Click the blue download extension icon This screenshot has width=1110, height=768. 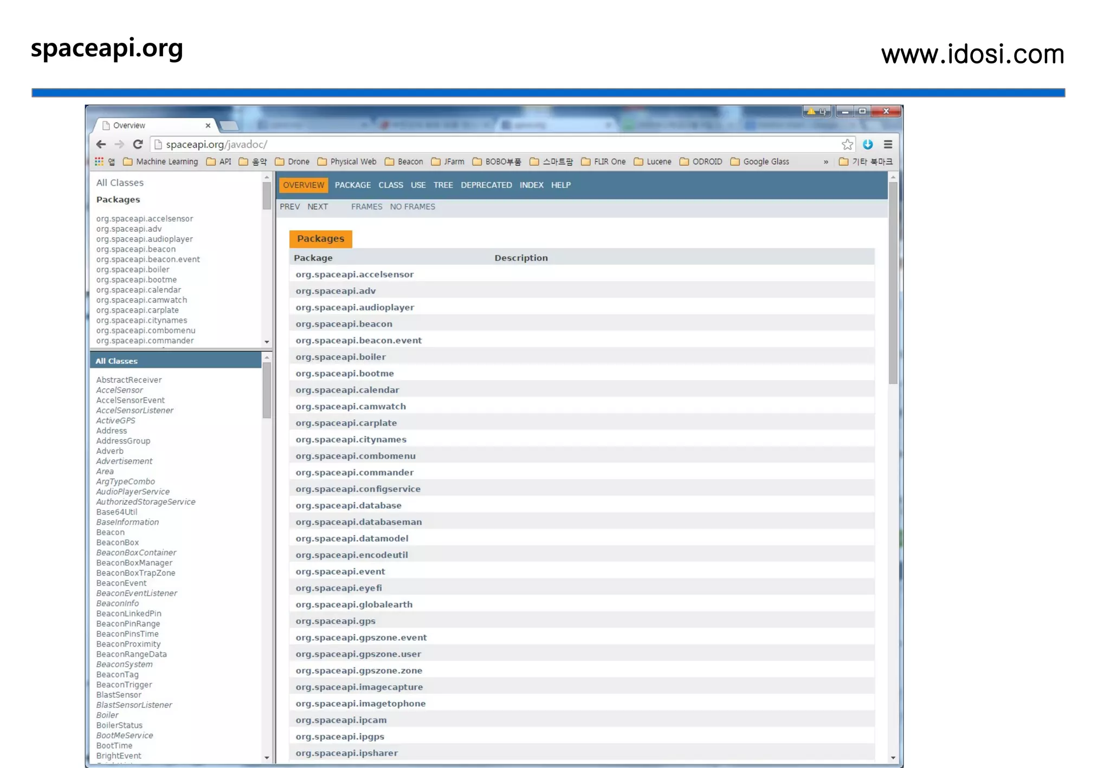[x=868, y=144]
